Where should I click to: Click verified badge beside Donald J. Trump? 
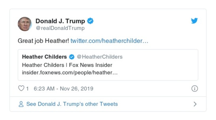point(90,21)
